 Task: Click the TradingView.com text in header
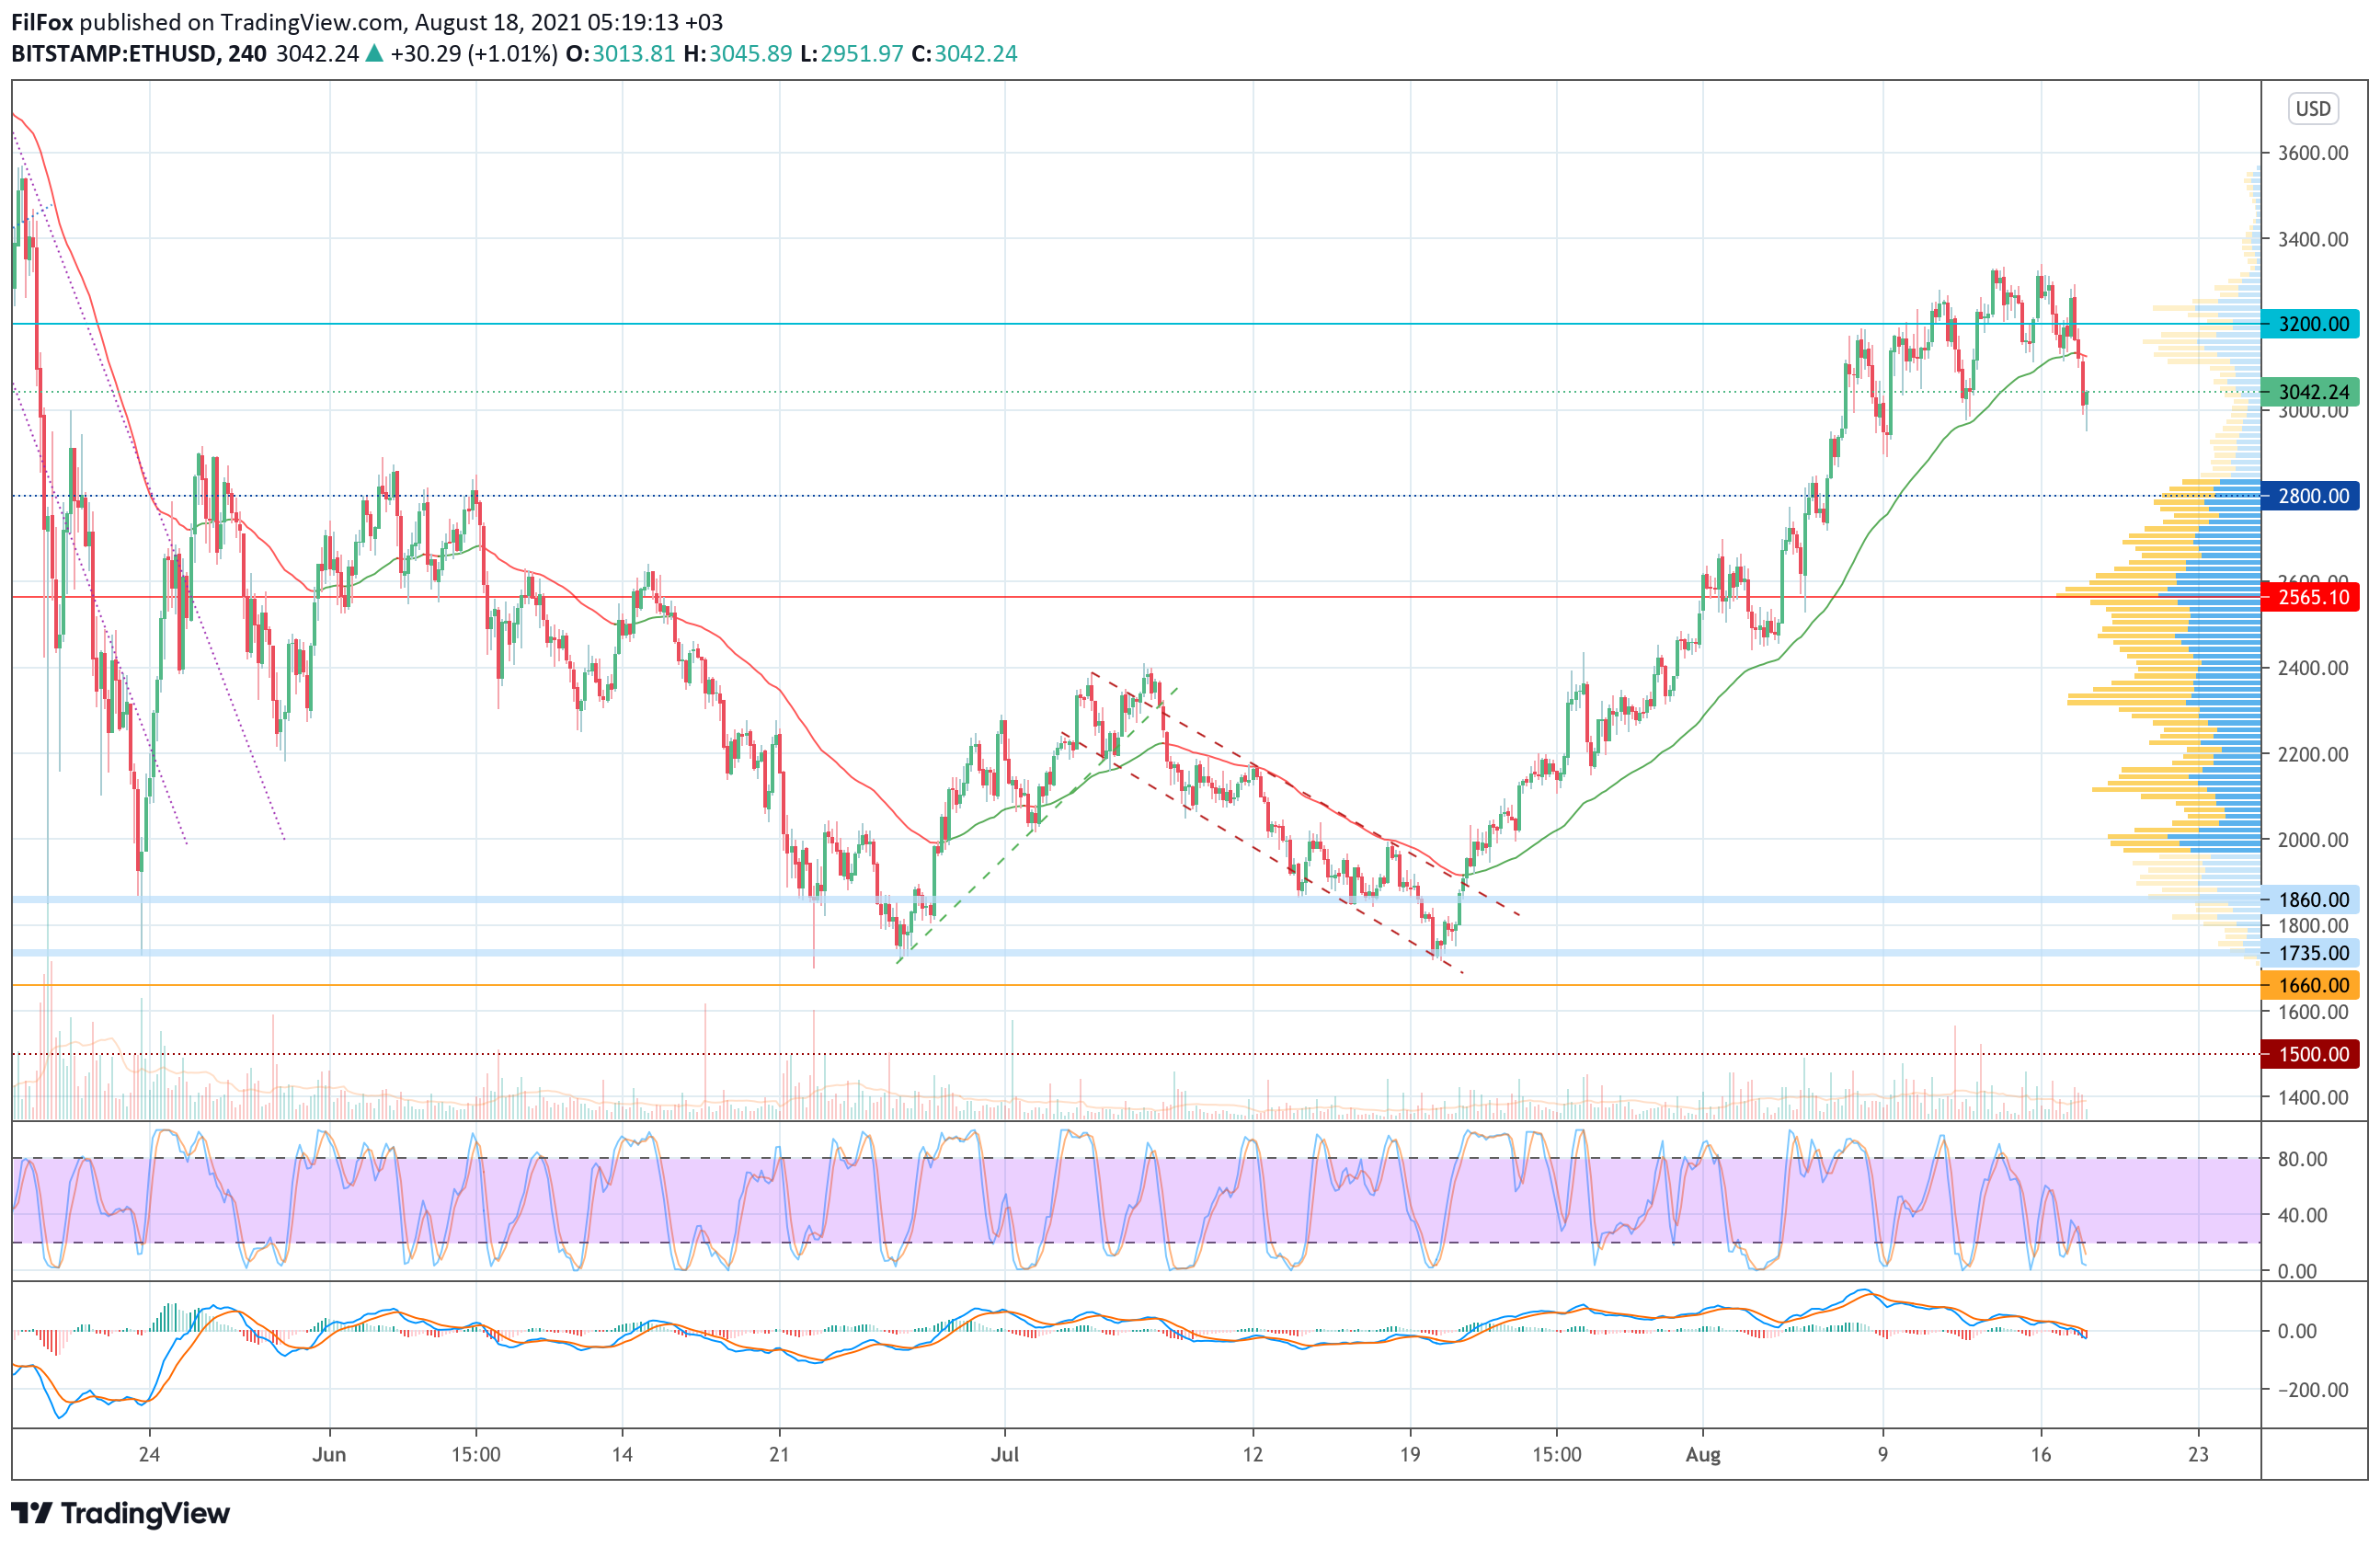tap(312, 22)
